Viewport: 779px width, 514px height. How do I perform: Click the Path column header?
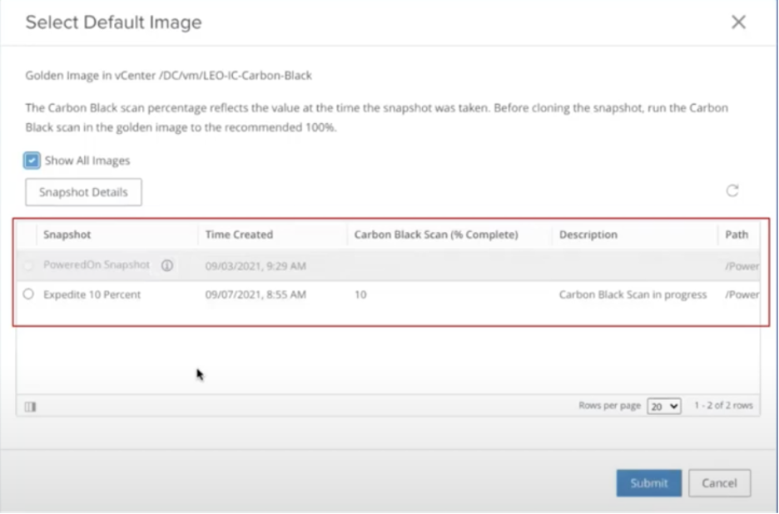coord(737,235)
